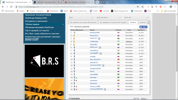Click the export icon next to Iorek-23
Screen dimensions: 178x100
click(x=99, y=39)
